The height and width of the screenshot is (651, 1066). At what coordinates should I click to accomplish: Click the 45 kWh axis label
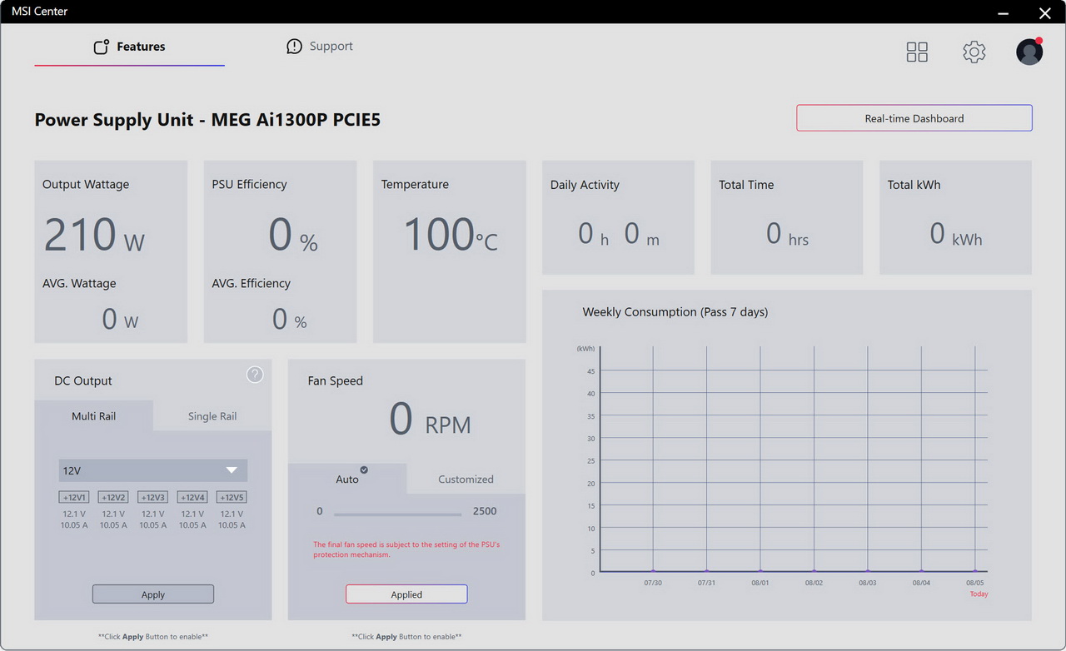pyautogui.click(x=590, y=371)
